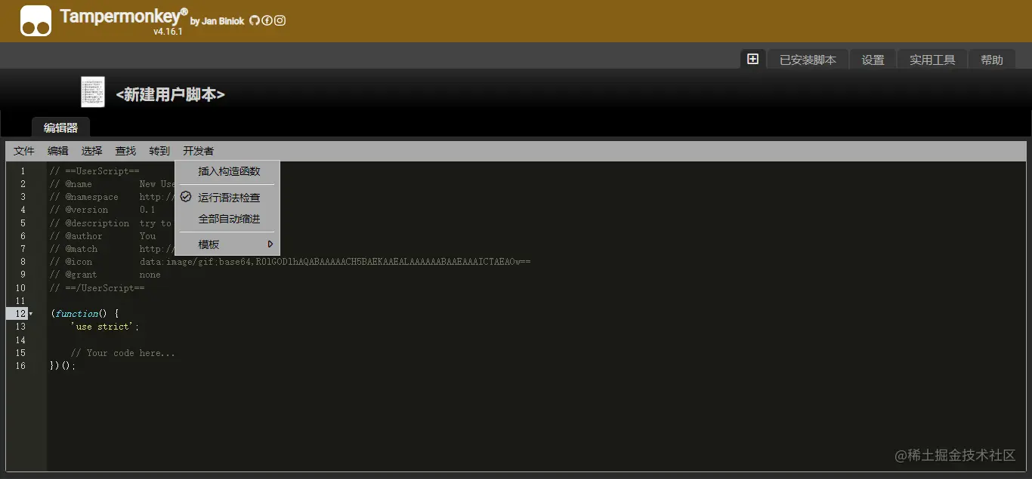
Task: Open the 查找 menu
Action: pyautogui.click(x=125, y=151)
